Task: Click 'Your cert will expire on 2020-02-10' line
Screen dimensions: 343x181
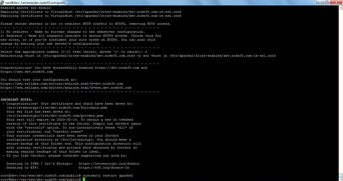Action: pos(70,120)
